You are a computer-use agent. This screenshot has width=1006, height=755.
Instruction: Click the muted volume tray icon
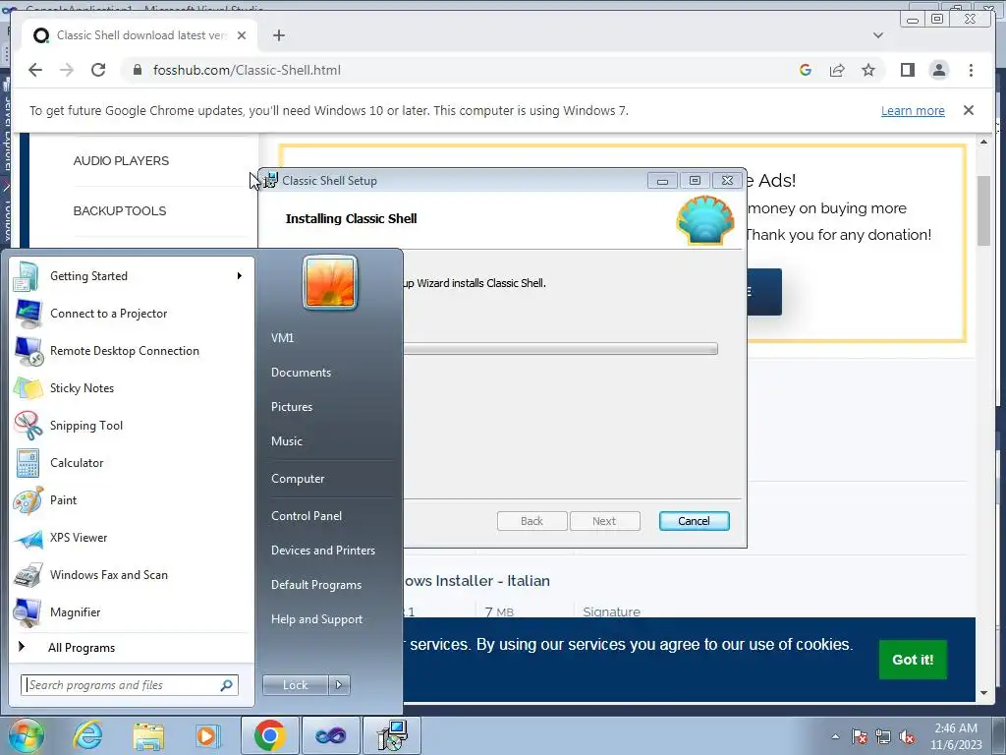click(x=907, y=737)
